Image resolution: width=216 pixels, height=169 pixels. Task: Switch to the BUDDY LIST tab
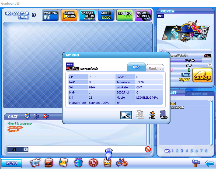pos(199,94)
